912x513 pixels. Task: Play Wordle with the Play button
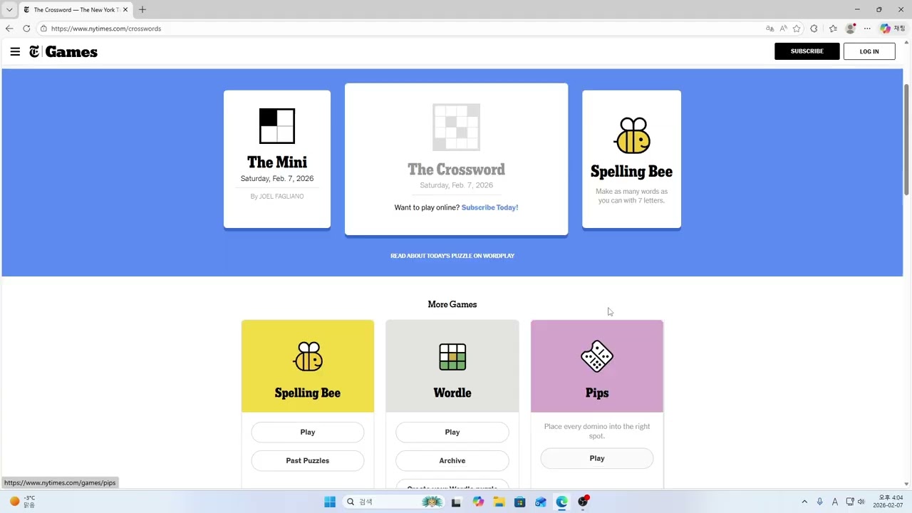point(452,432)
